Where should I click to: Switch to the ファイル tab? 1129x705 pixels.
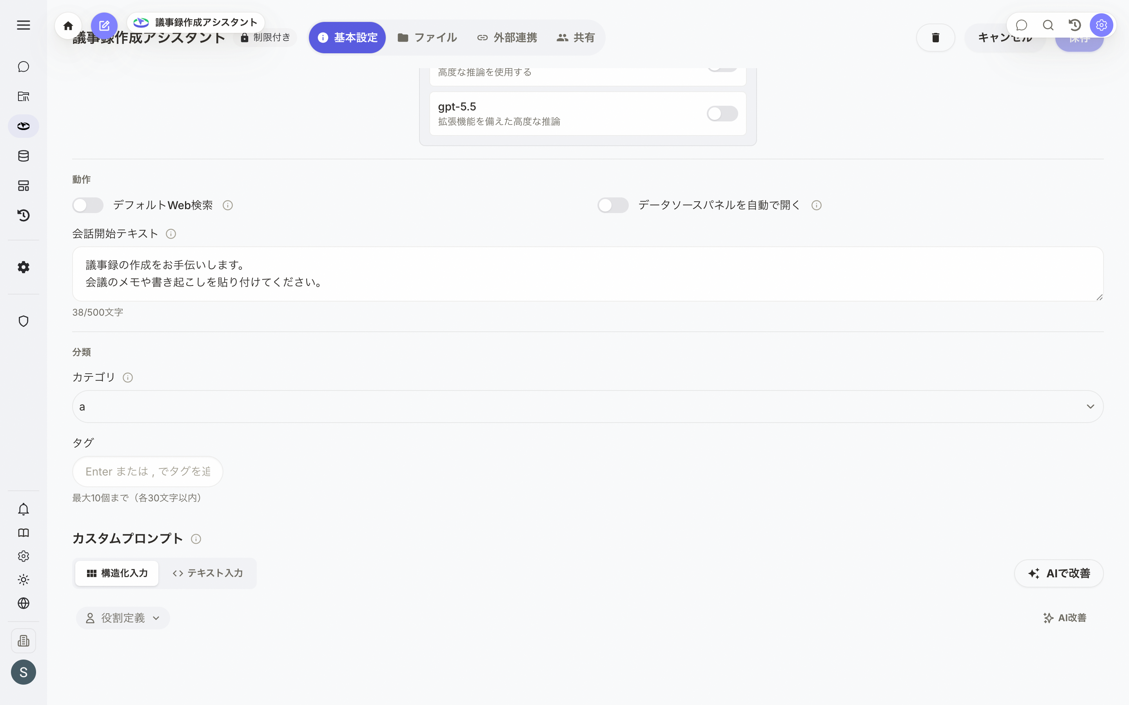pyautogui.click(x=427, y=38)
